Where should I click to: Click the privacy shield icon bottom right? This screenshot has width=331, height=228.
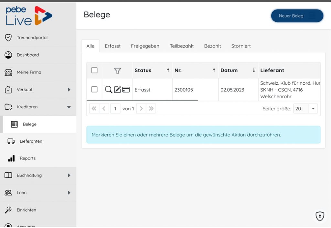(x=320, y=216)
